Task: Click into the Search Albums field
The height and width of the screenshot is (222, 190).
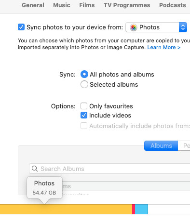Action: tap(109, 169)
